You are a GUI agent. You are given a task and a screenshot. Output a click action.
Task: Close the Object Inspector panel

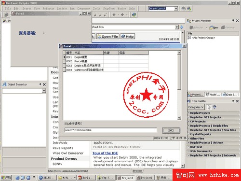click(x=44, y=84)
